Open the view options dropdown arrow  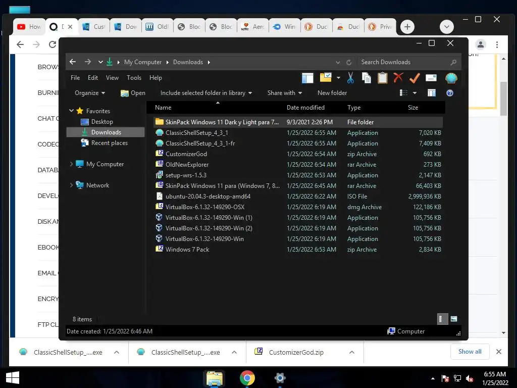click(415, 93)
